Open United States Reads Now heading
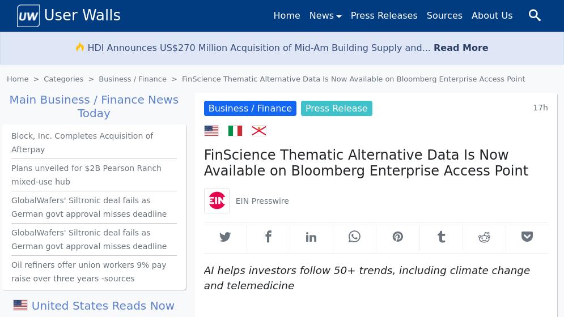 tap(103, 306)
